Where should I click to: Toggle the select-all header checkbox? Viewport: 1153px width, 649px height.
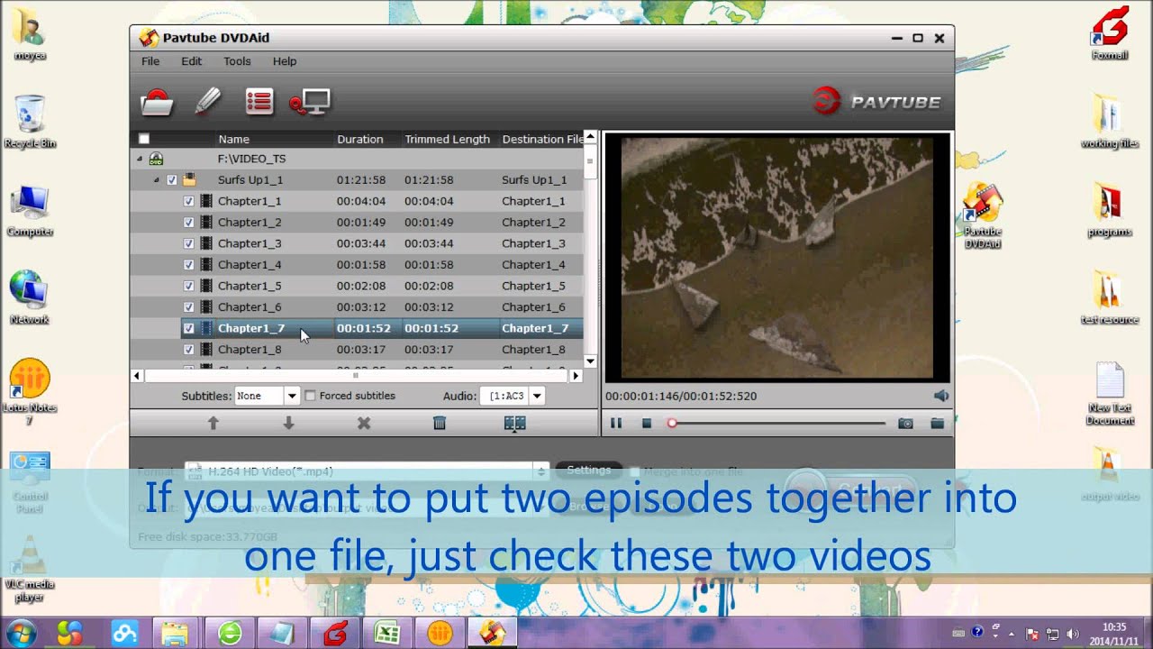coord(143,139)
